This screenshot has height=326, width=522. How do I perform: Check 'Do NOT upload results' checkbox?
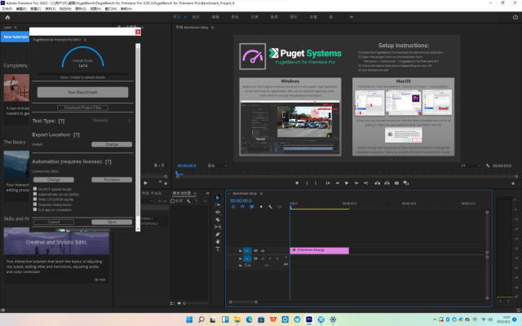tap(35, 189)
